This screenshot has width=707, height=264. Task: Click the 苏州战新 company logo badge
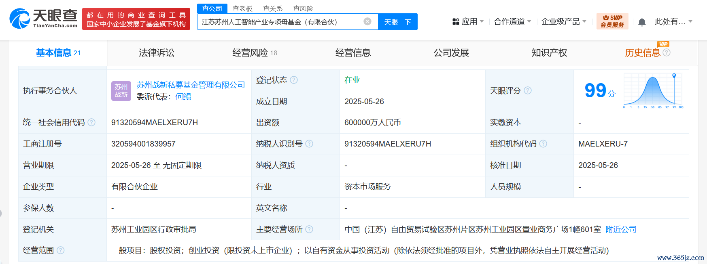tap(121, 91)
